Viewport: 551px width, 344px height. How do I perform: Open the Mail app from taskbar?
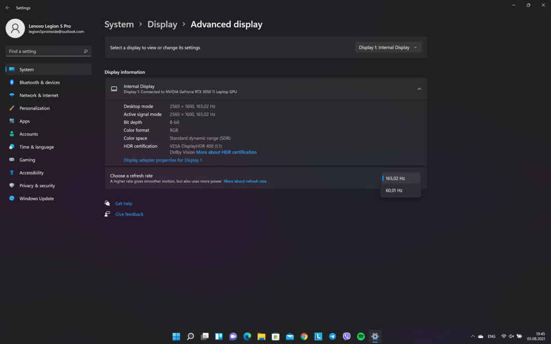pos(290,337)
